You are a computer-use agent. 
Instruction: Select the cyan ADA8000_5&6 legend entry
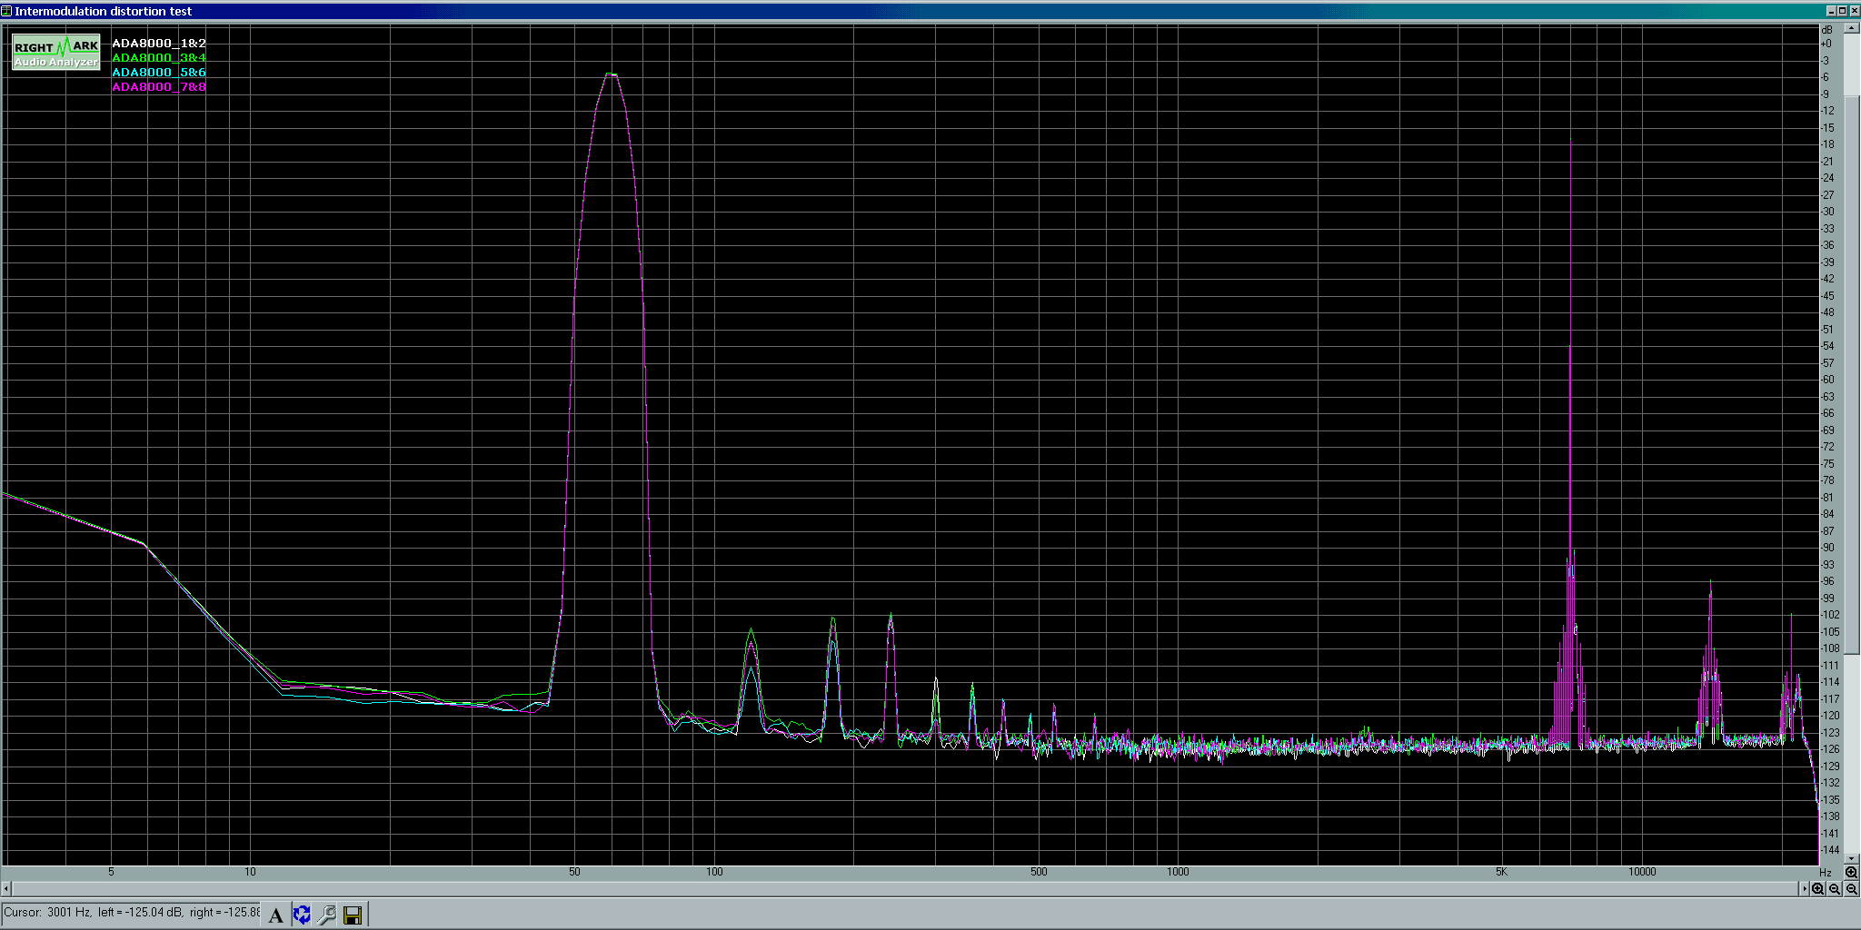point(158,72)
